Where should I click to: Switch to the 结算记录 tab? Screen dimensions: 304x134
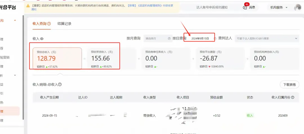pyautogui.click(x=64, y=24)
